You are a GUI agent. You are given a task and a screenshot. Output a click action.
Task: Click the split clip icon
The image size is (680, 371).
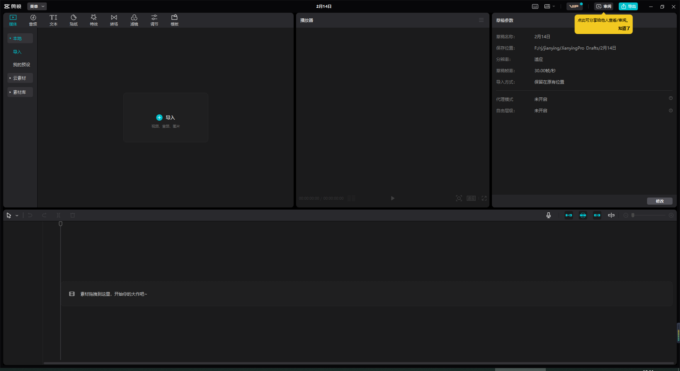pos(58,215)
